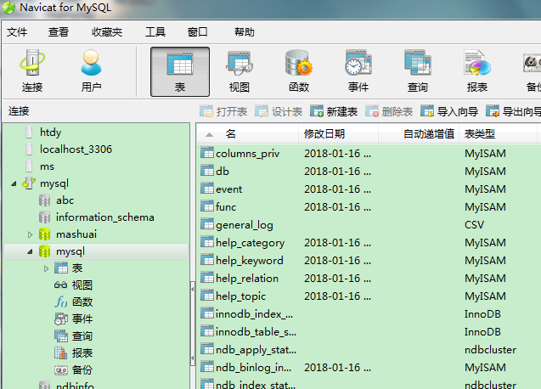541x389 pixels.
Task: Click the help_category table icon
Action: click(207, 242)
